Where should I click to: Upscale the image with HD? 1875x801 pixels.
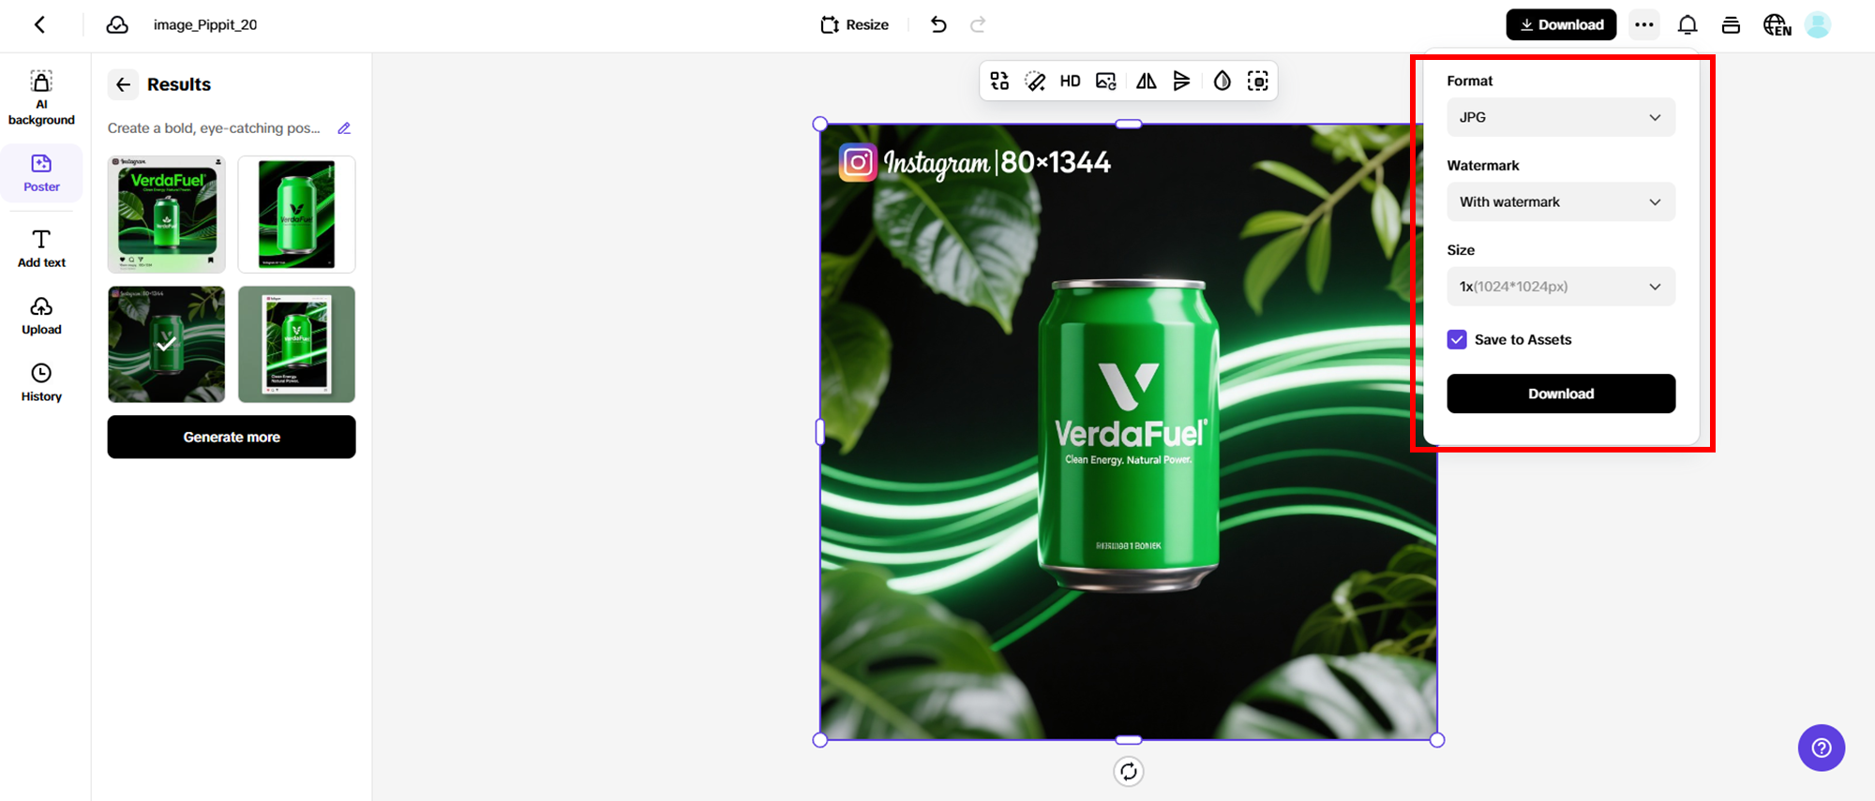pyautogui.click(x=1071, y=82)
